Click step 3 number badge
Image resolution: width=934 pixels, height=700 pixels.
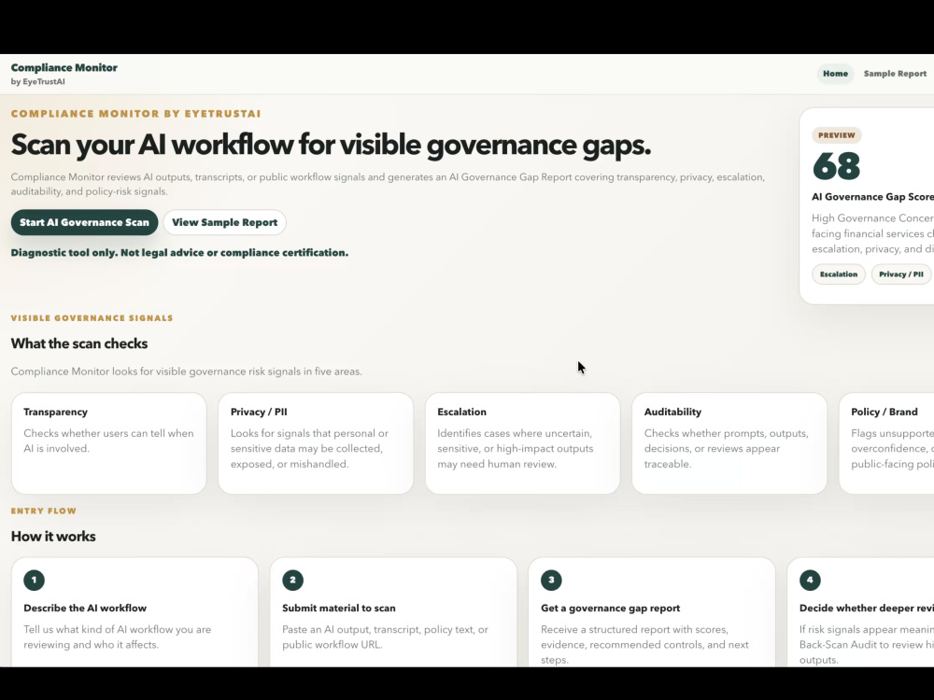click(x=551, y=580)
